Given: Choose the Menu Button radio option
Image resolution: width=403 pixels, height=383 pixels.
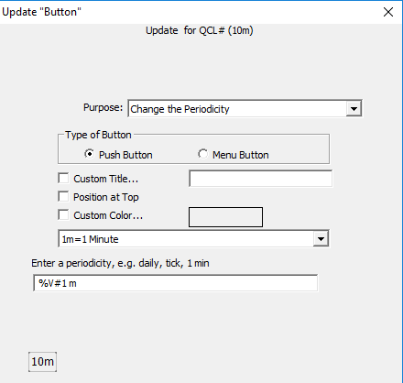Looking at the screenshot, I should [x=202, y=154].
